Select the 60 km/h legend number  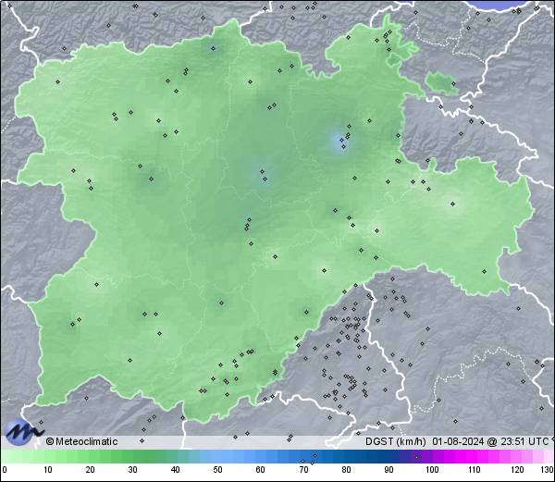coord(261,470)
